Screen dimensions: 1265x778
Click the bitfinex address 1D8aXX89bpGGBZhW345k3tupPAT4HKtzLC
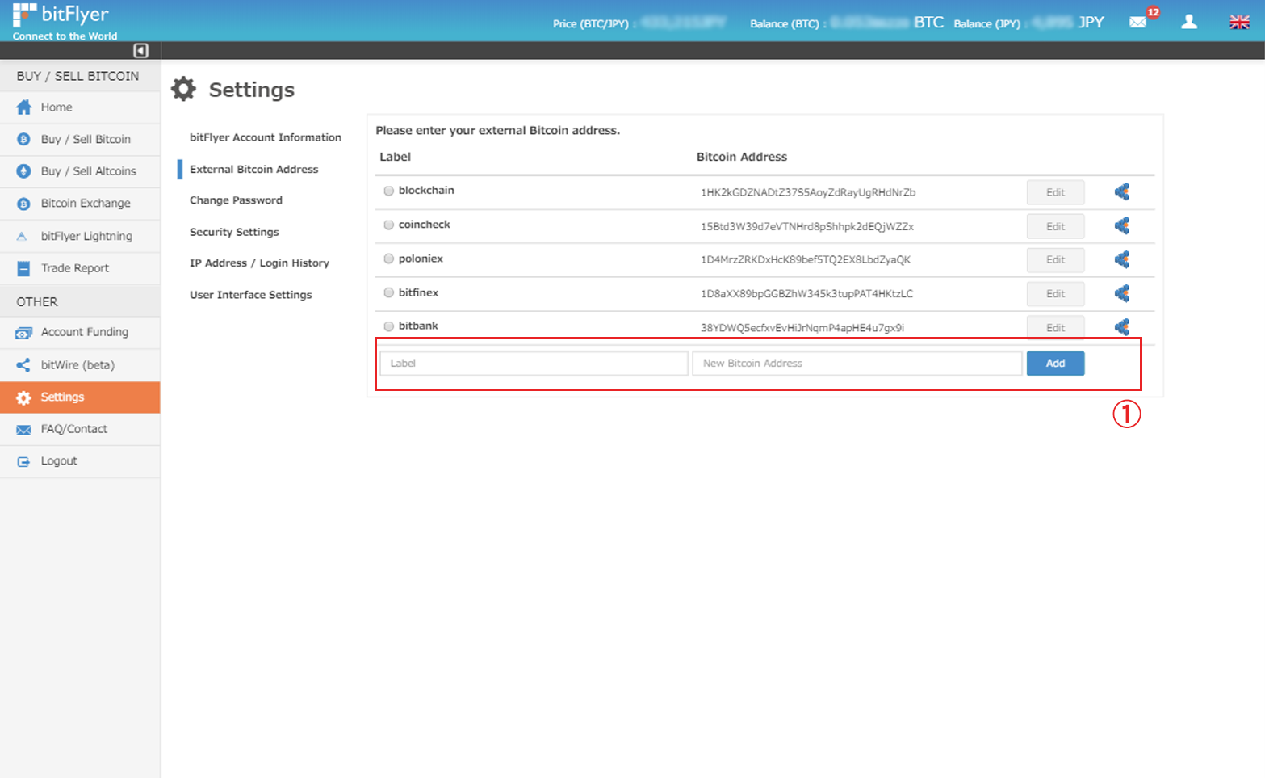click(x=806, y=293)
